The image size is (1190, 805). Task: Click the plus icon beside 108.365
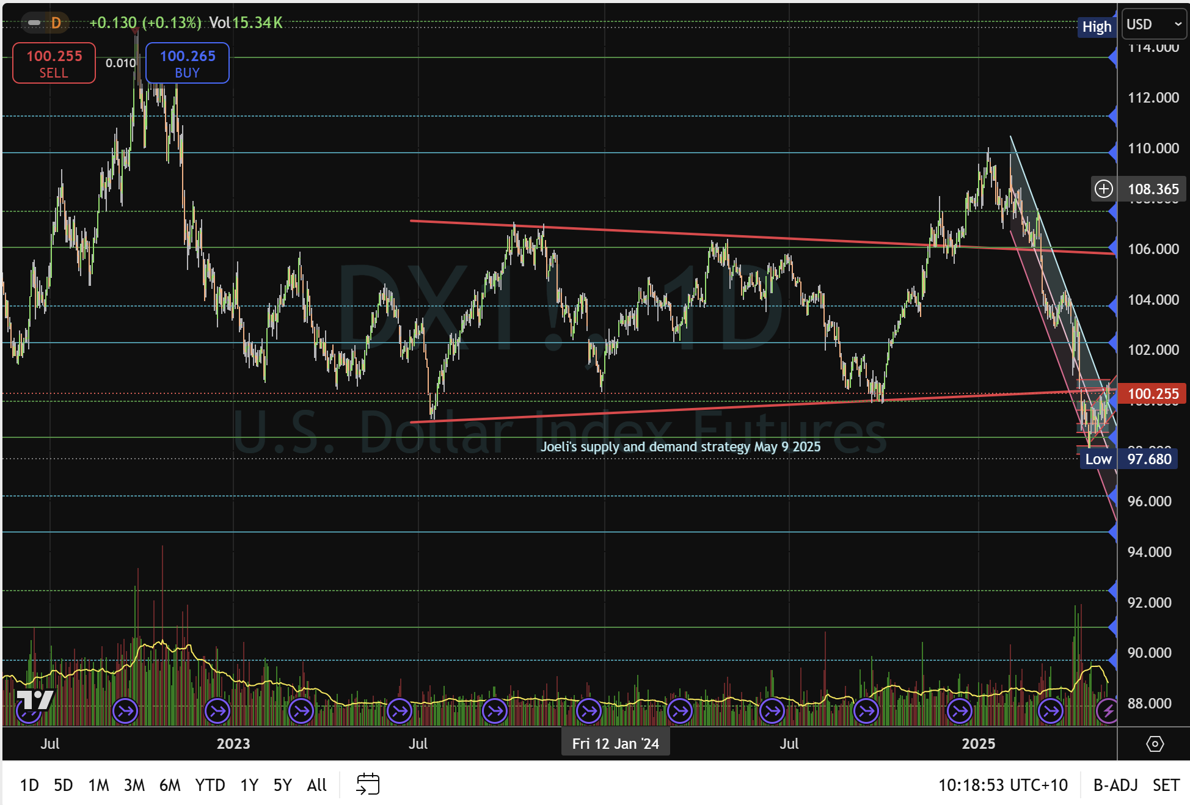pos(1103,189)
